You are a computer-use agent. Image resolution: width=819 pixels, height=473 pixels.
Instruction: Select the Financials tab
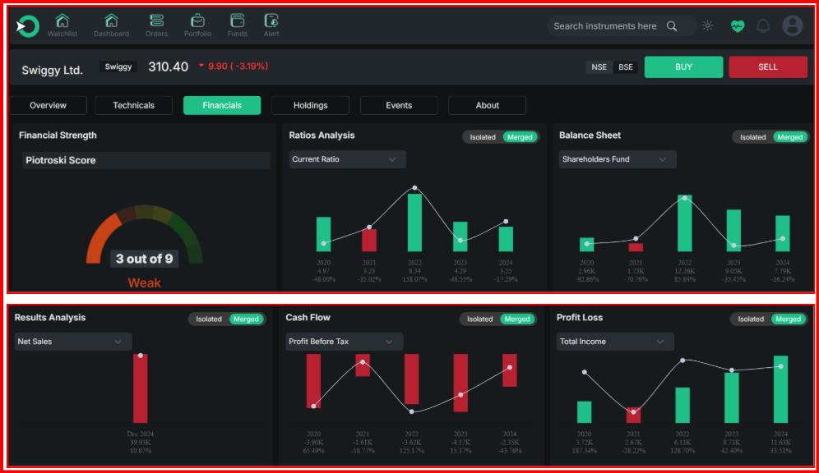tap(222, 105)
